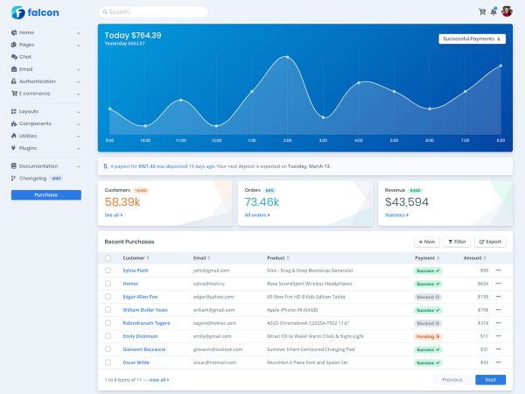Viewport: 525px width, 394px height.
Task: Open the notifications bell
Action: pyautogui.click(x=493, y=11)
